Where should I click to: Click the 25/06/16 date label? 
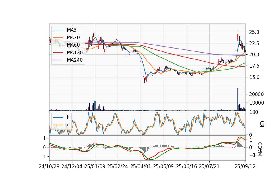187,166
